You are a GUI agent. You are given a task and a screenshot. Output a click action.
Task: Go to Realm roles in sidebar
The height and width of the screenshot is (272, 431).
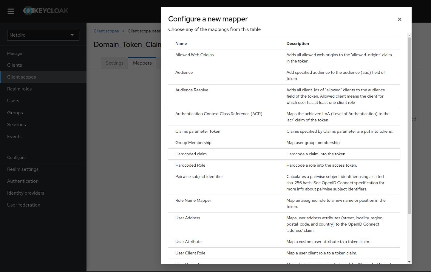19,89
